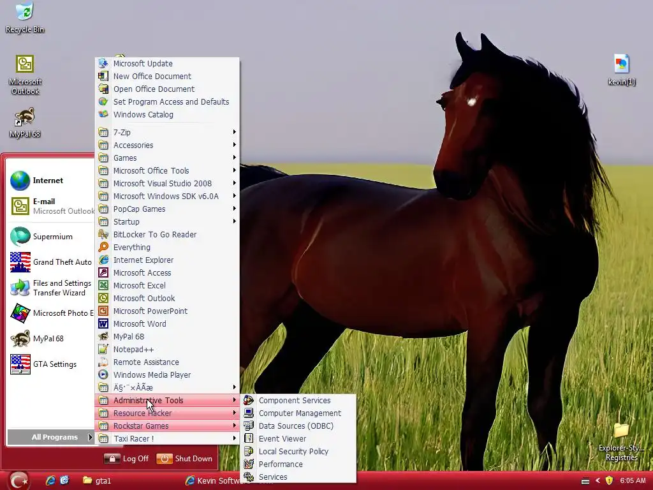Open Microsoft Access from programs list
Viewport: 653px width, 490px height.
tap(168, 273)
